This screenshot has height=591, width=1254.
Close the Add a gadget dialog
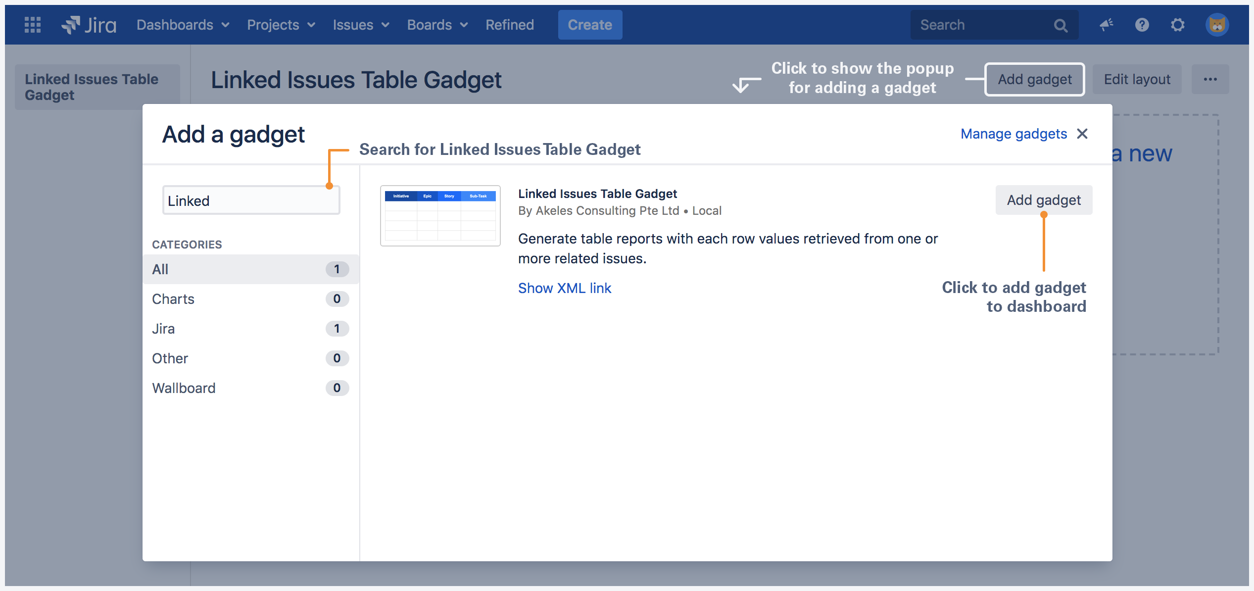tap(1082, 134)
